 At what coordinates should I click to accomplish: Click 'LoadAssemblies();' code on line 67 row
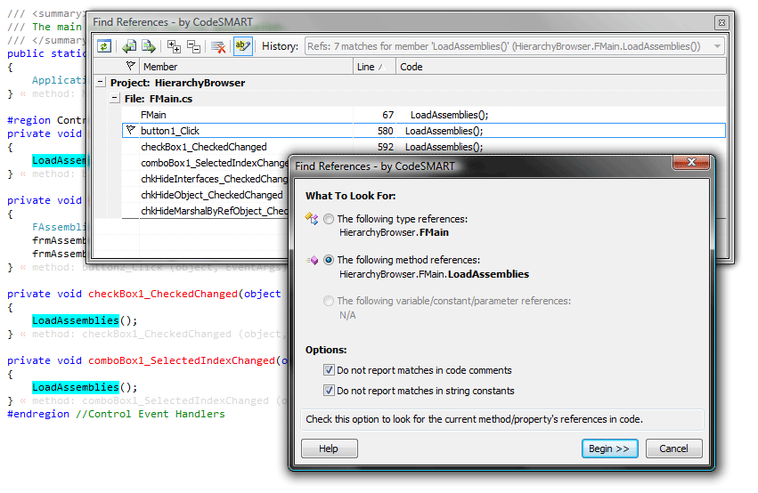pos(449,115)
